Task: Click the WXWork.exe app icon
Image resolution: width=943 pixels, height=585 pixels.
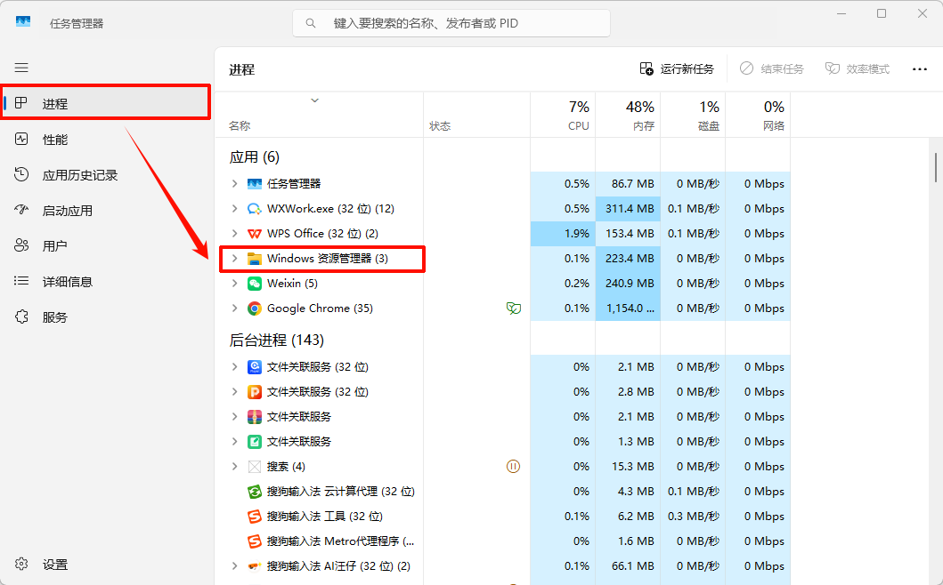Action: [x=255, y=209]
